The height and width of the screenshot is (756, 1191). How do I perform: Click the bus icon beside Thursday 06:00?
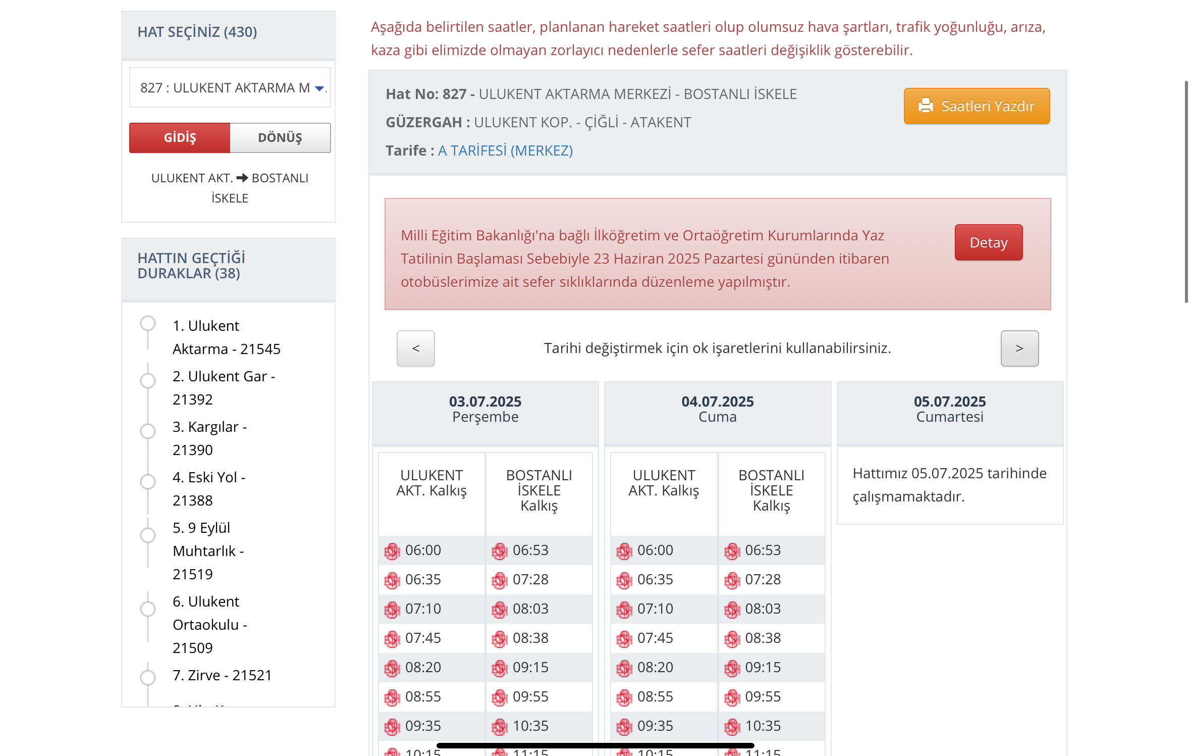coord(392,551)
